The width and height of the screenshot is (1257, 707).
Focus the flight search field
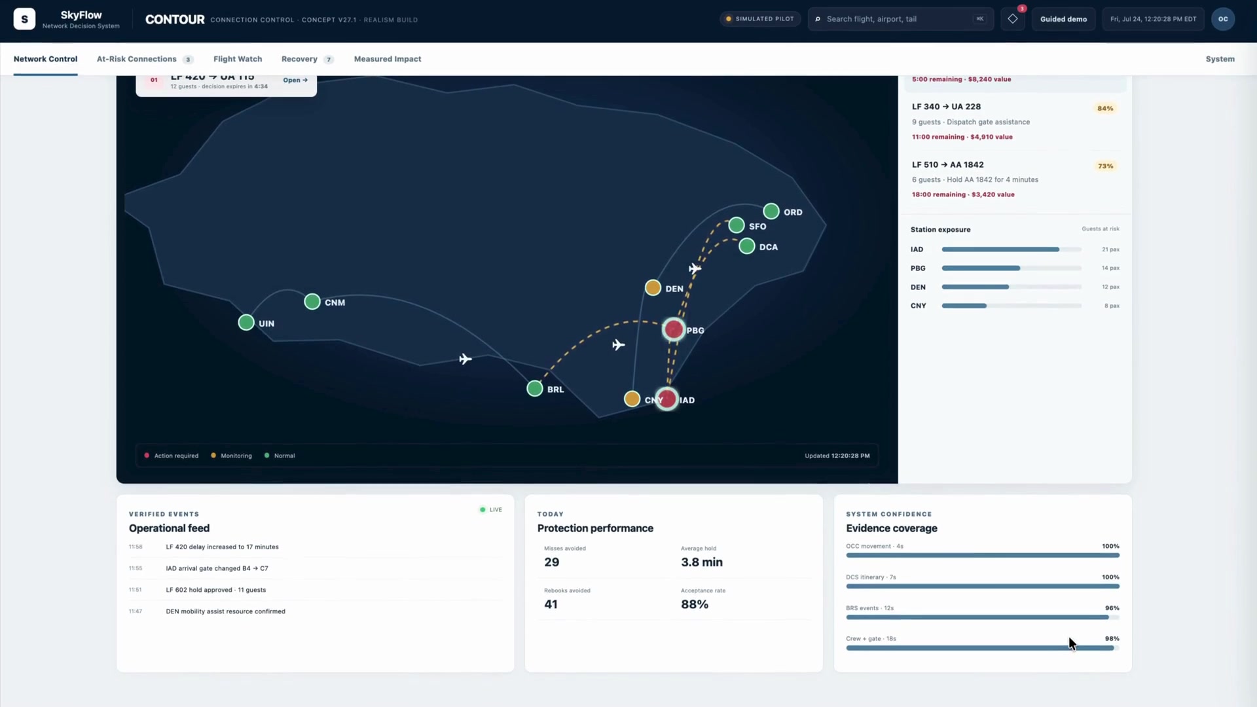click(901, 19)
